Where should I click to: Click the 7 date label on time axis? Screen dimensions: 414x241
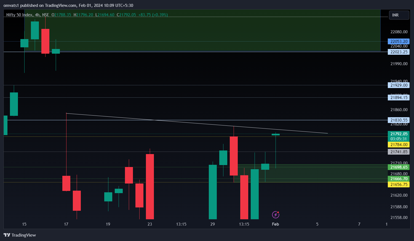[359, 224]
